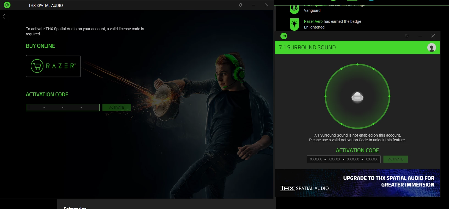Focus the 7.1 Surround activation code field
The height and width of the screenshot is (209, 449).
tap(344, 159)
